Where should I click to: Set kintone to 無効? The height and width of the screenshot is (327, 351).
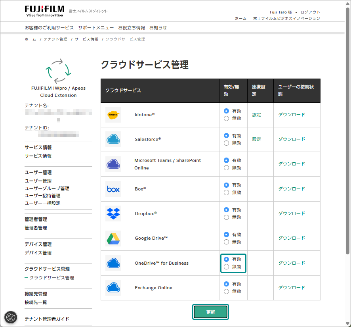[x=226, y=118]
